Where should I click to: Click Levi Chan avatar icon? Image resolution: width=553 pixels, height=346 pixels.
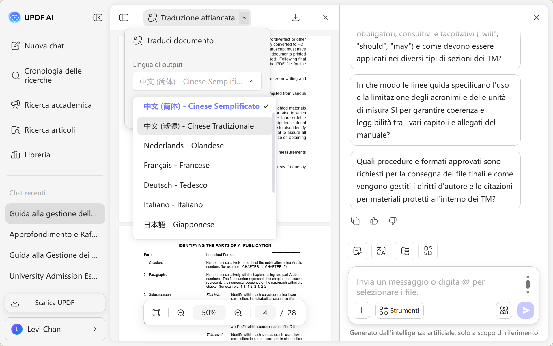(x=17, y=329)
